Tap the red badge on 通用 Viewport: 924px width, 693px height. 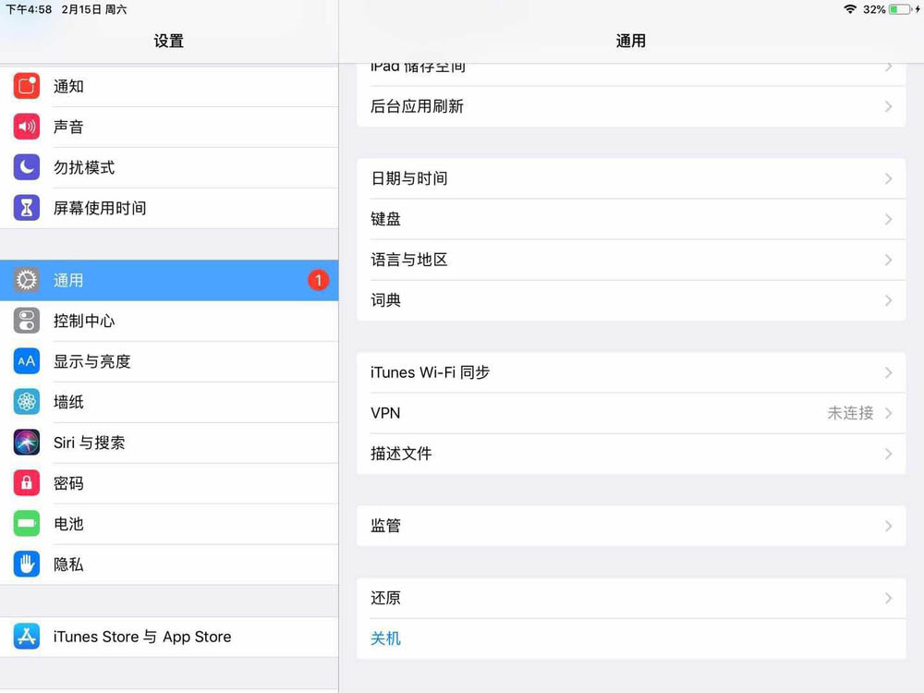point(318,280)
